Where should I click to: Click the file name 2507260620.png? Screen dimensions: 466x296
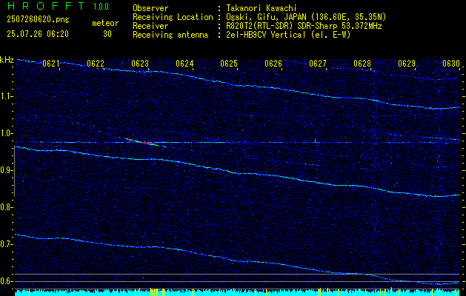[38, 19]
